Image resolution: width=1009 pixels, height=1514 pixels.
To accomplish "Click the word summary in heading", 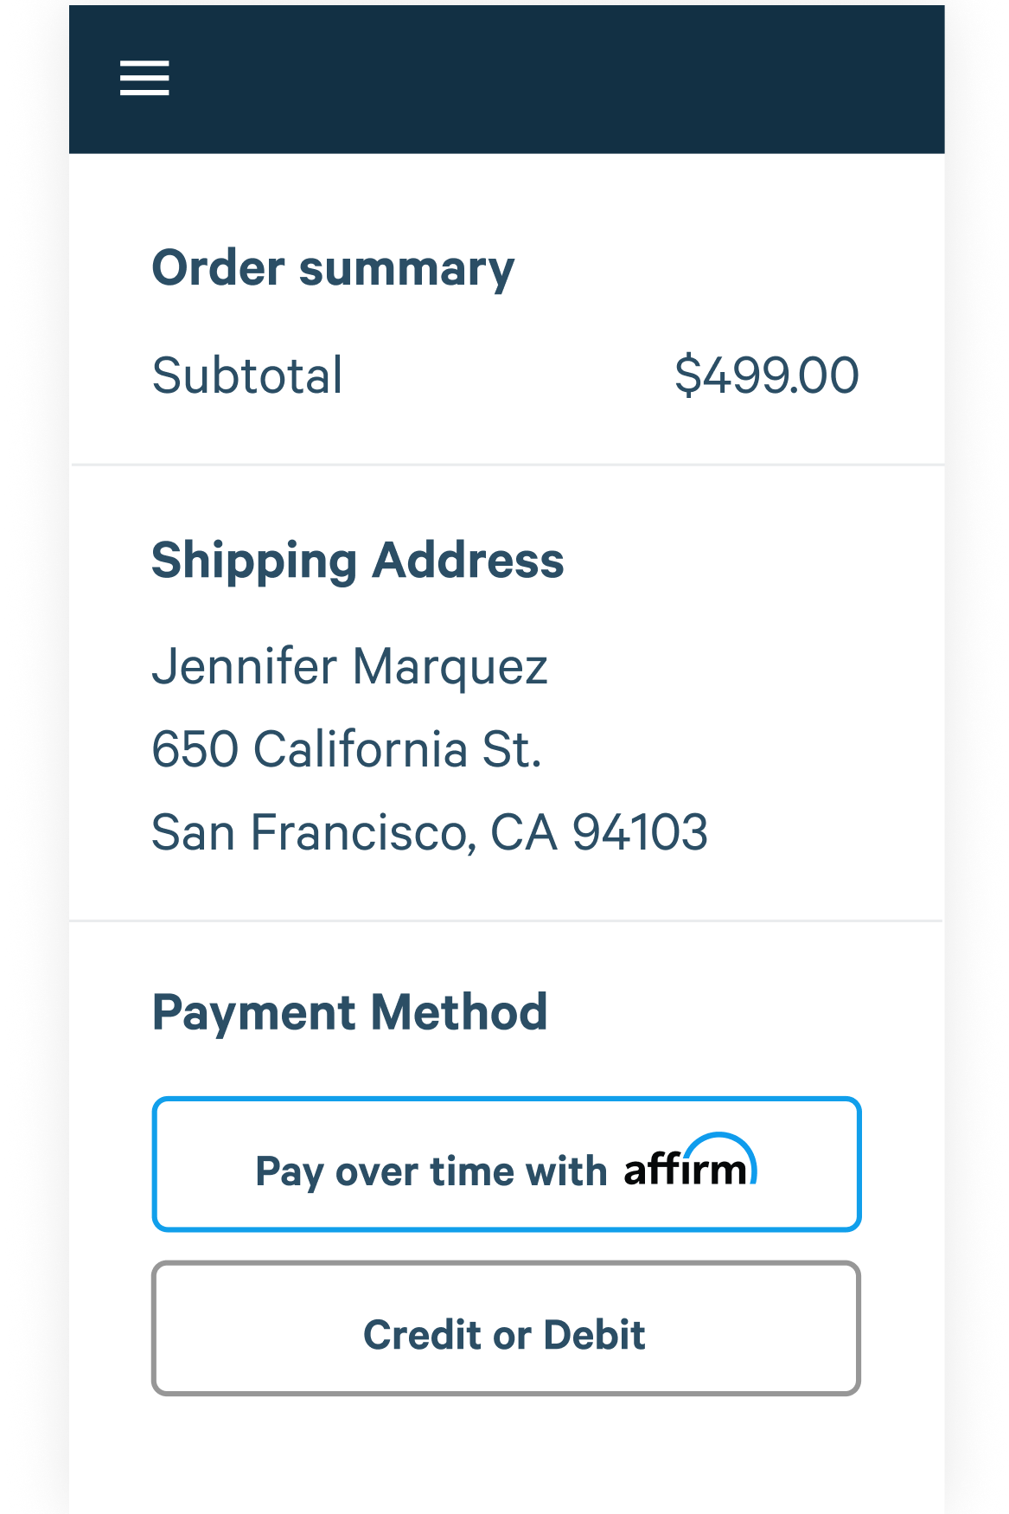I will [x=406, y=270].
